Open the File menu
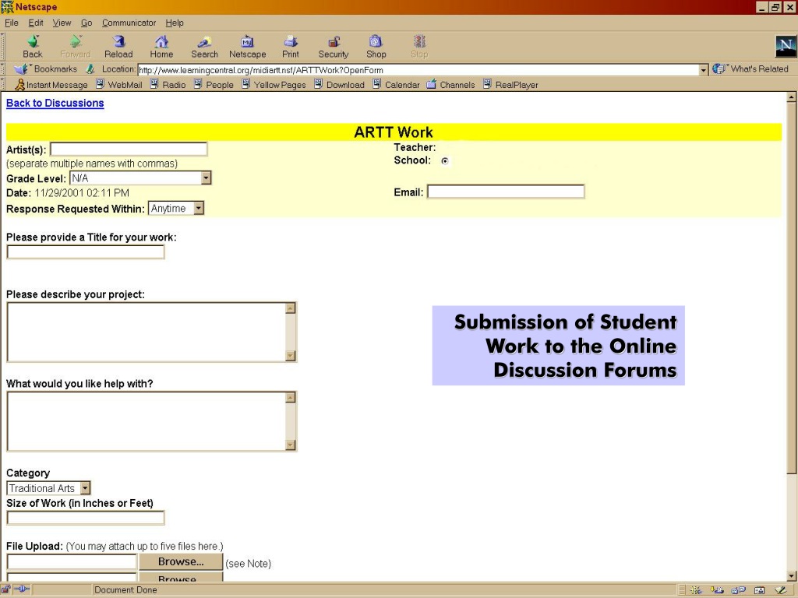The image size is (798, 598). point(11,23)
